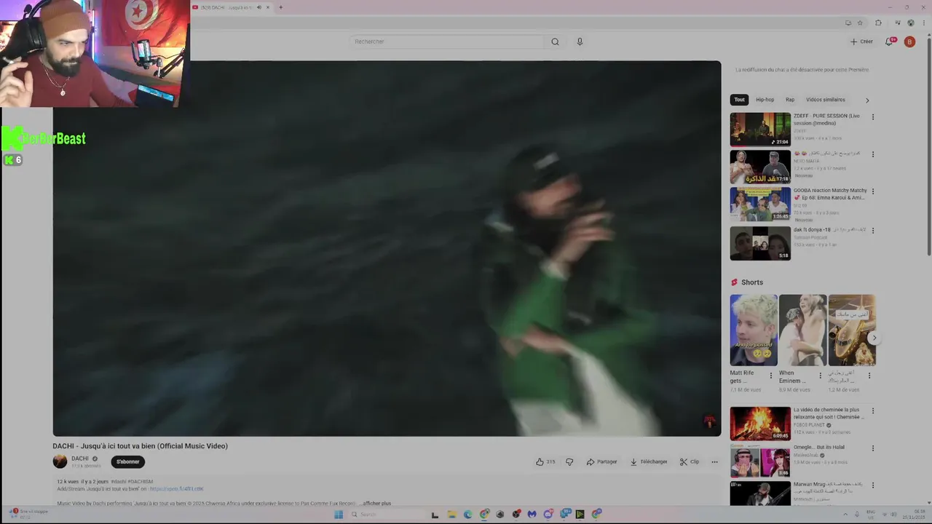Open the Spotify link in the description
Viewport: 932px width, 524px height.
[x=177, y=489]
